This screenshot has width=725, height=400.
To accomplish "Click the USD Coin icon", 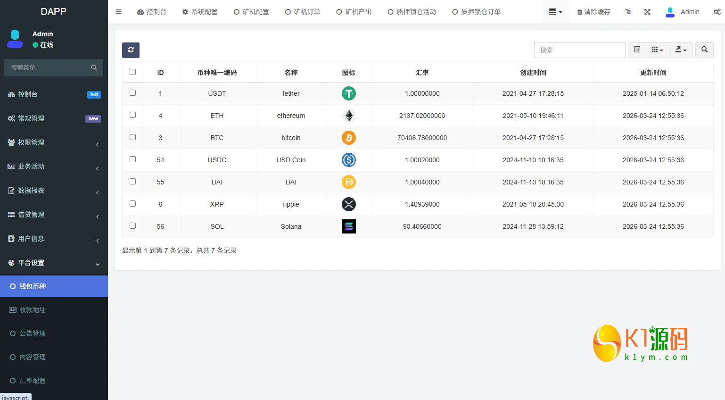I will pos(349,160).
